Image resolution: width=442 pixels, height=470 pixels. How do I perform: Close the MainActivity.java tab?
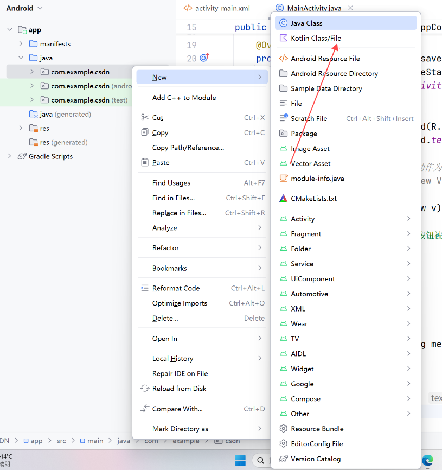tap(350, 8)
